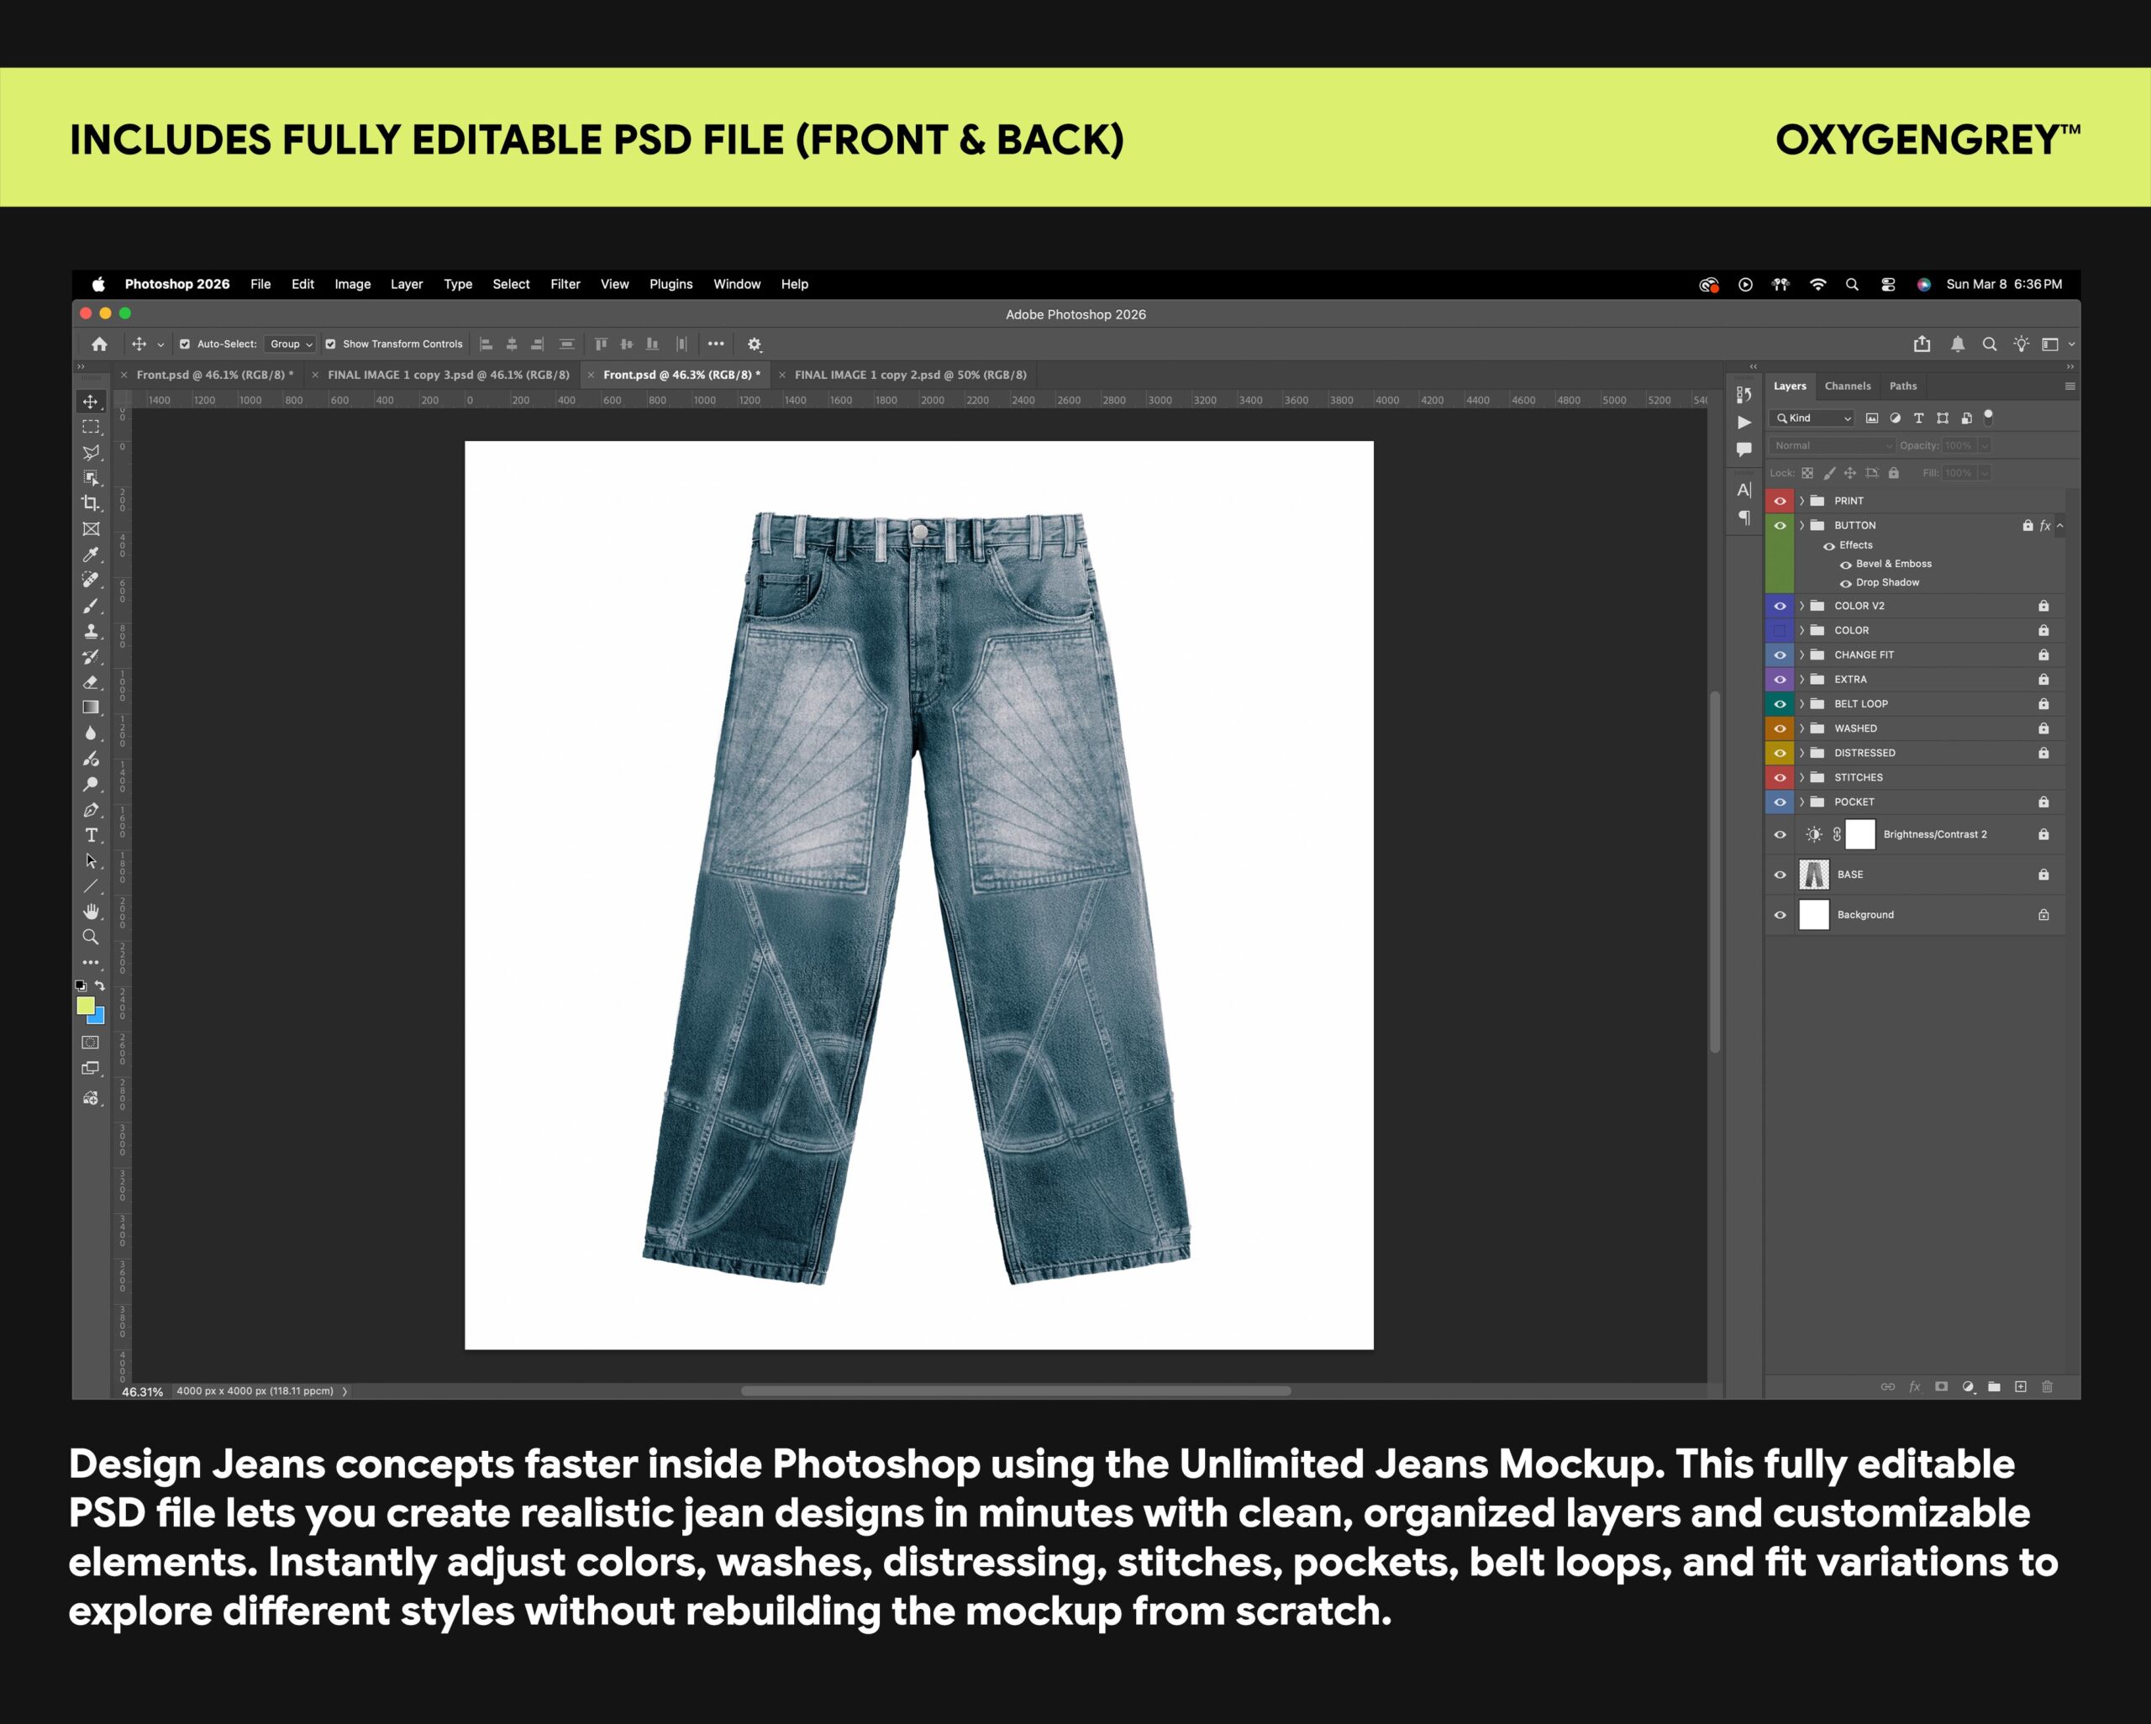The image size is (2151, 1724).
Task: Select the Hand tool
Action: 91,911
